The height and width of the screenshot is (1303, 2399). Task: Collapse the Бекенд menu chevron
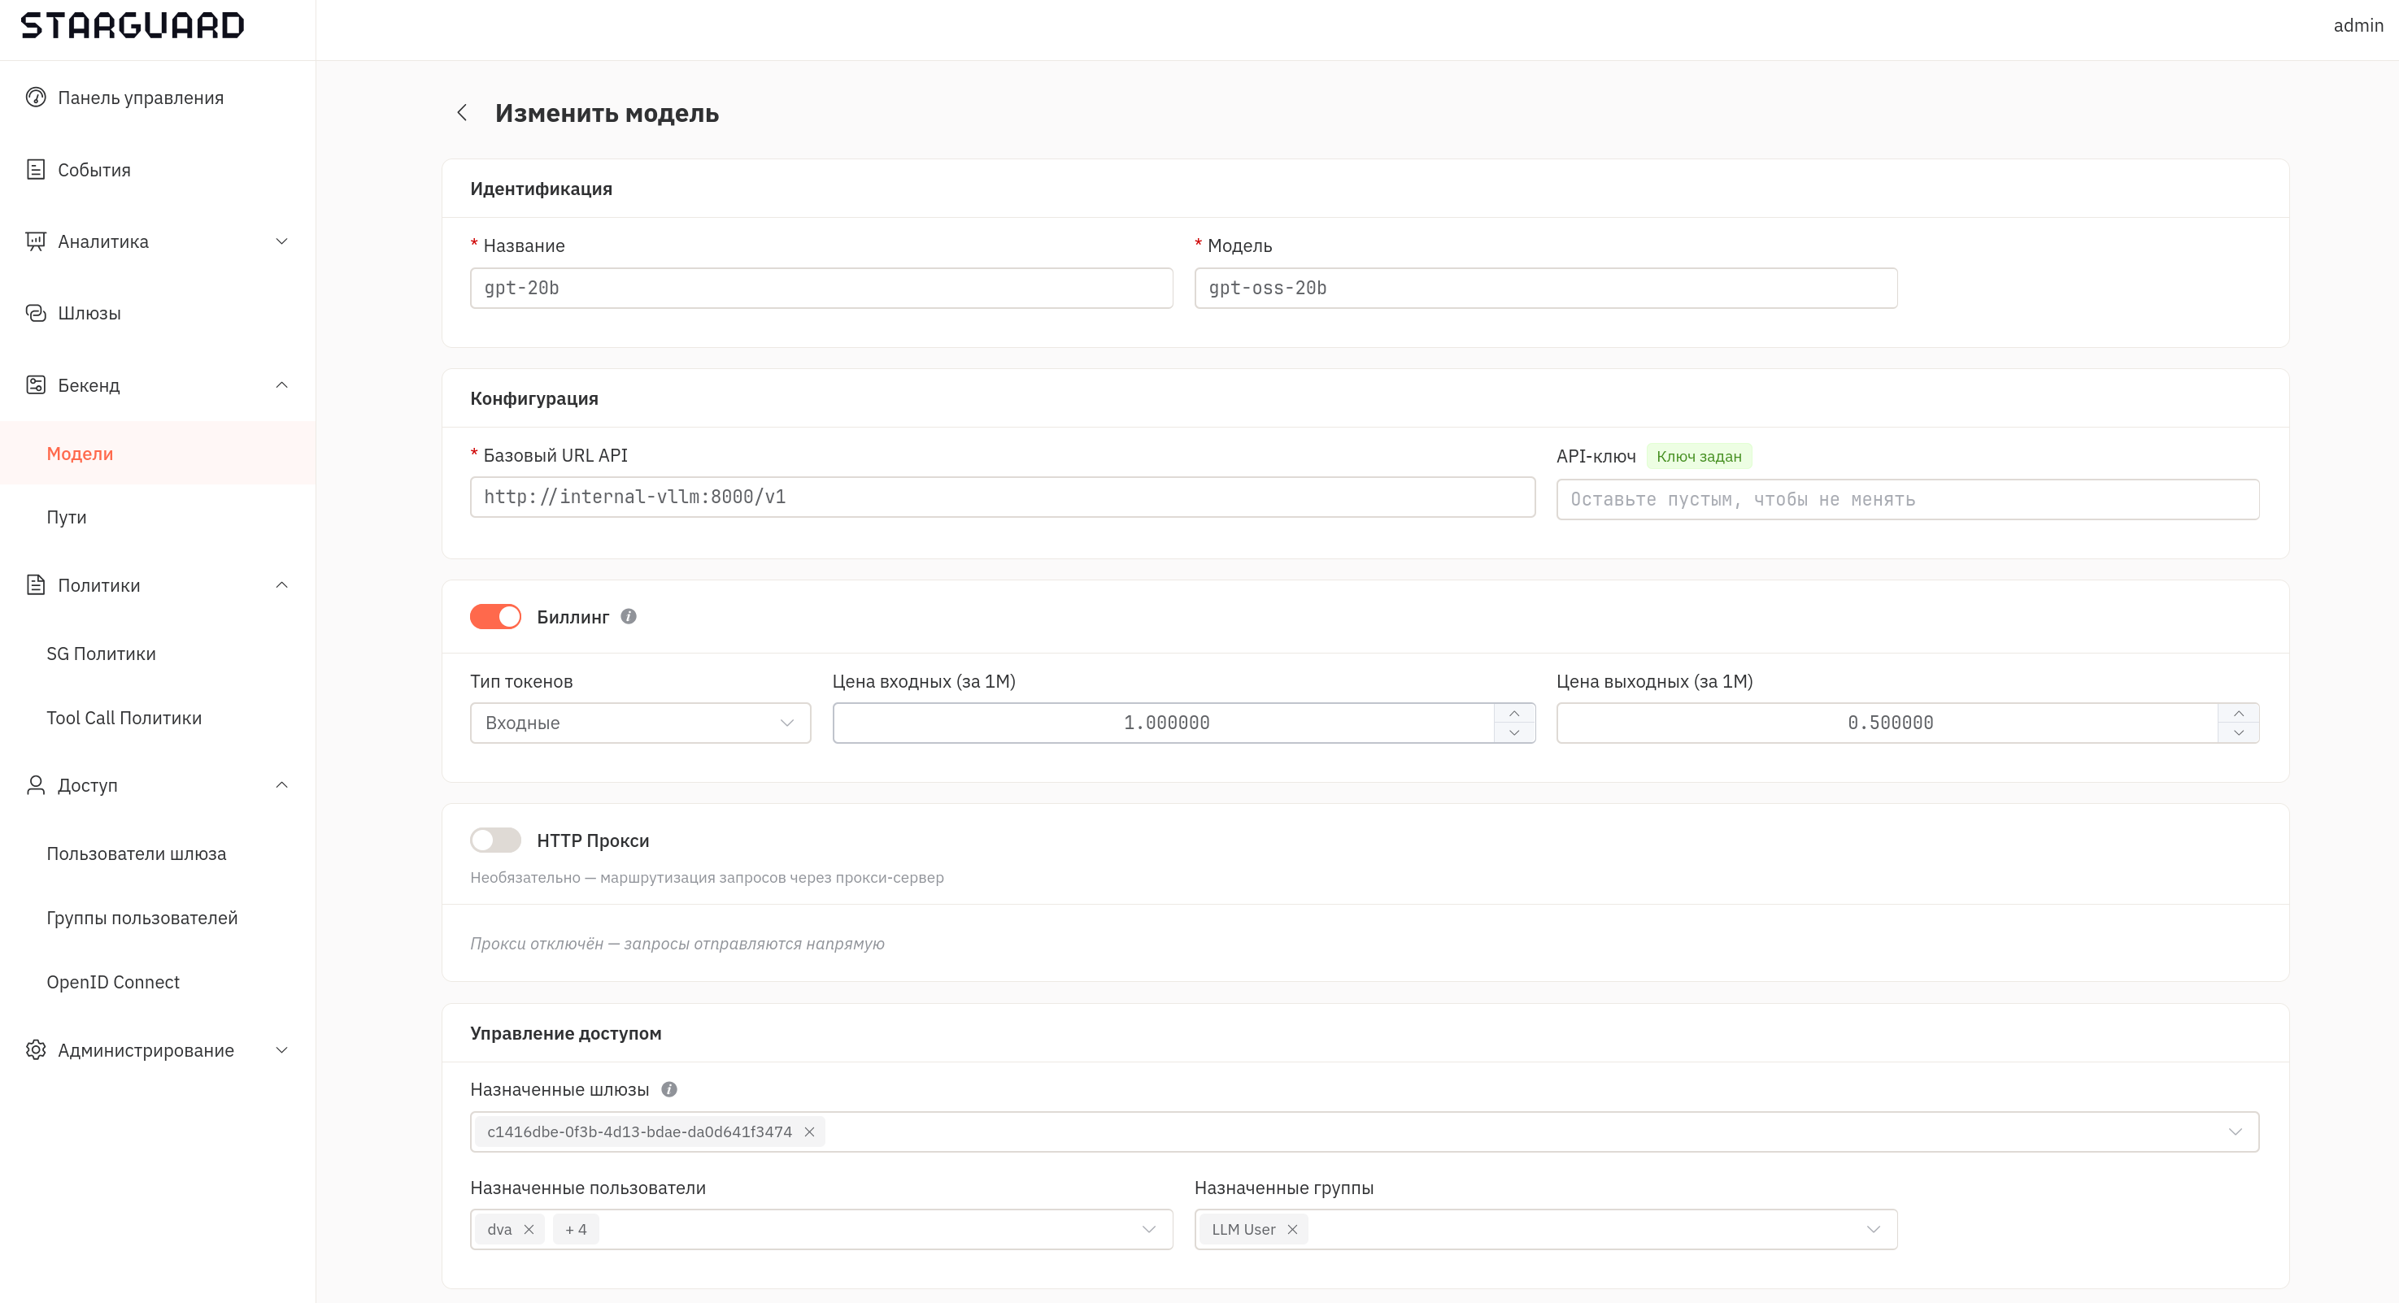281,384
